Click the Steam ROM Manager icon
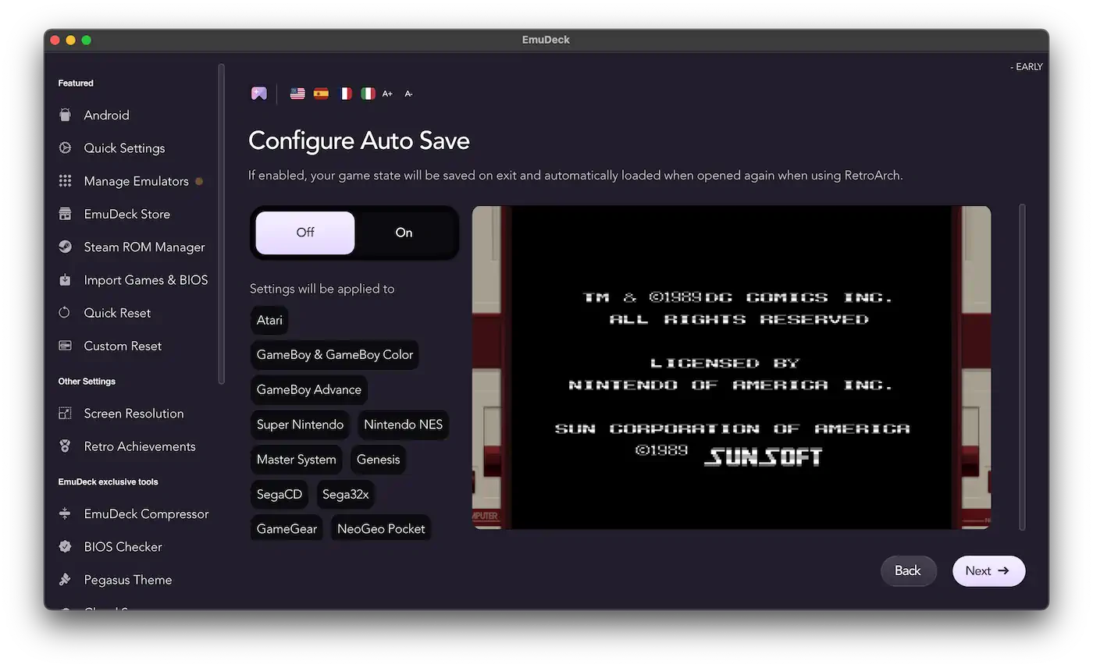 pos(66,247)
